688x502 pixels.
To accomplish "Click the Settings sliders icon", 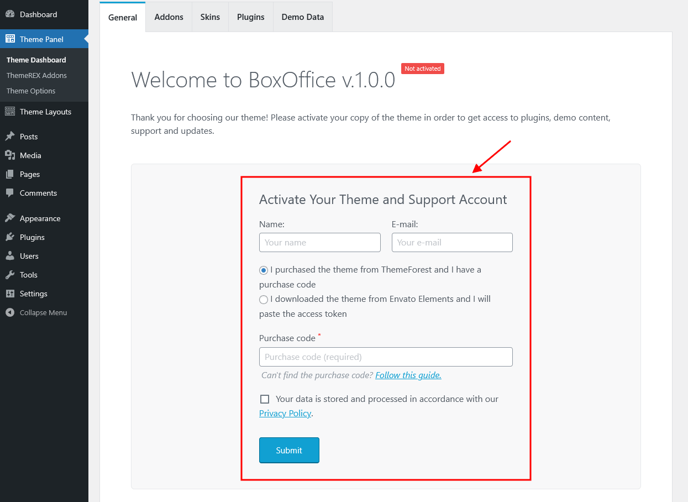I will click(10, 294).
